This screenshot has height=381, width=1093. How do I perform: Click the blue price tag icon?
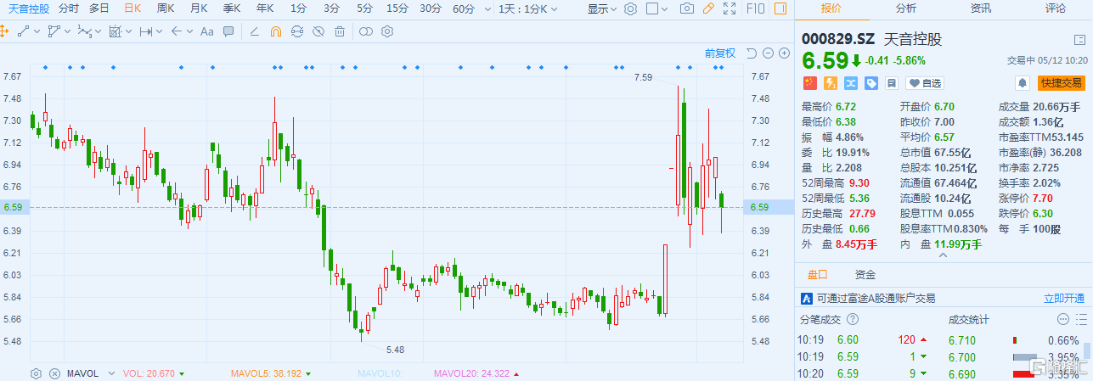tap(871, 83)
